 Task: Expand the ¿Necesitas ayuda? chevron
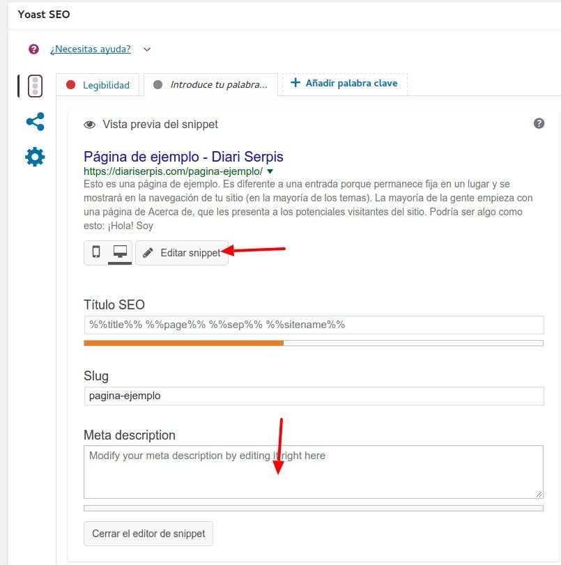[x=147, y=49]
